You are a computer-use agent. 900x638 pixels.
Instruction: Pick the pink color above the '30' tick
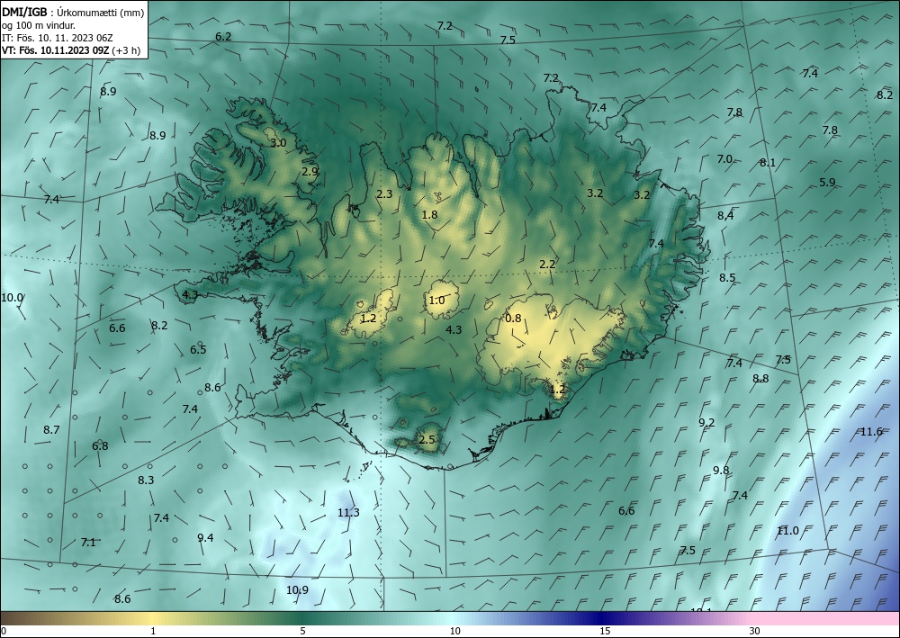click(x=755, y=618)
